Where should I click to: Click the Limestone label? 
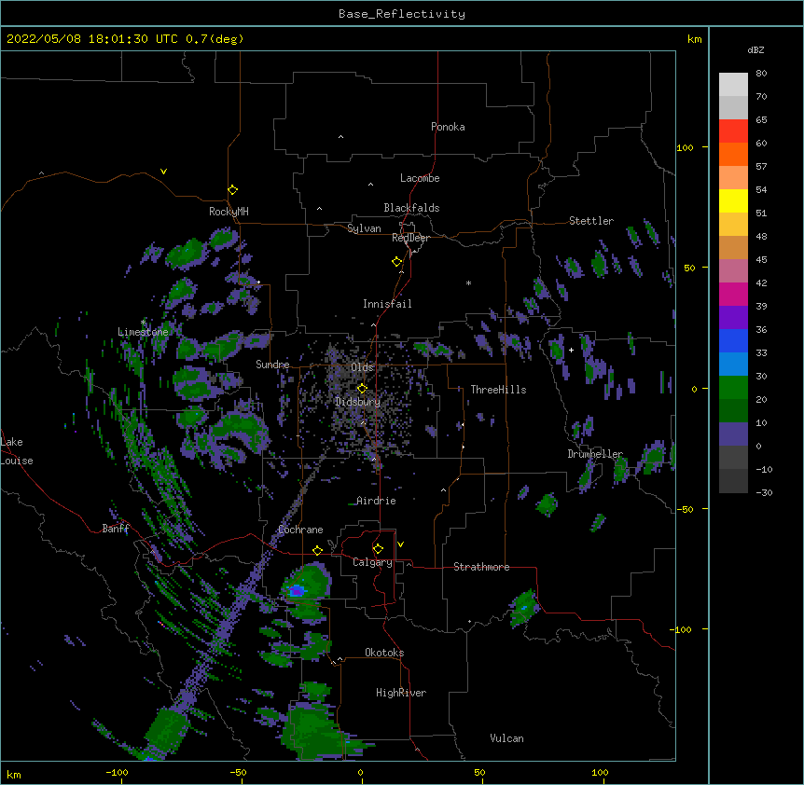coord(143,332)
